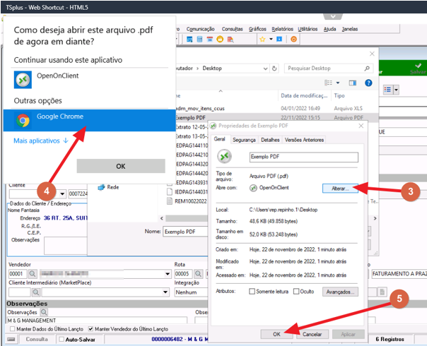Open the Cliente dropdown arrow

62,193
